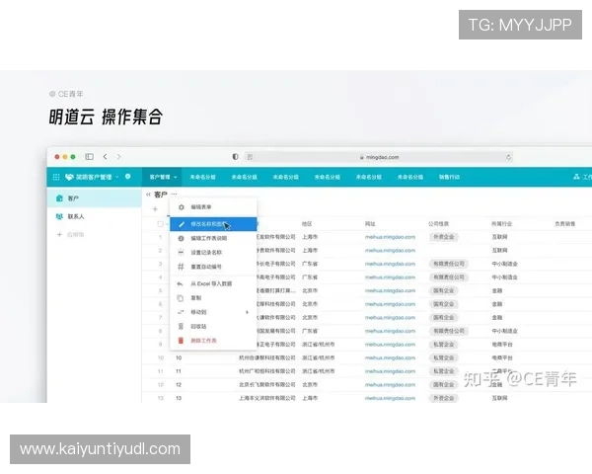
Task: Click the hash icon for 重置自动编号
Action: (181, 267)
